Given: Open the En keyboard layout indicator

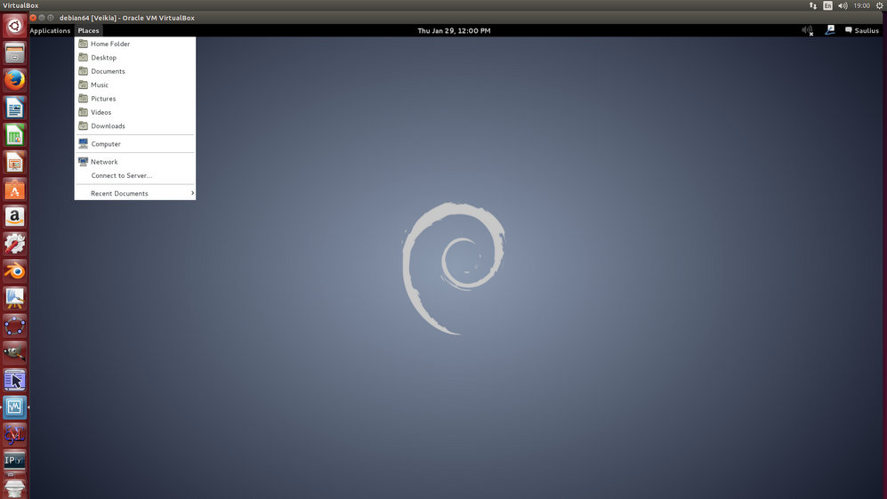Looking at the screenshot, I should [x=827, y=5].
